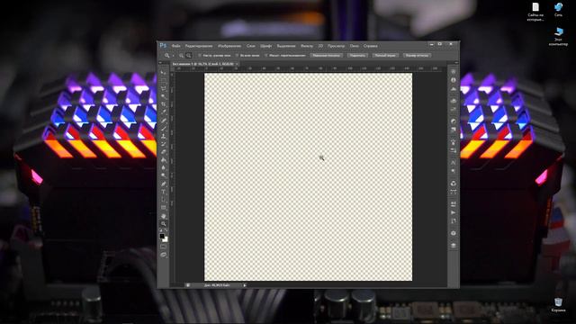Open the Файл menu
The width and height of the screenshot is (576, 324).
pyautogui.click(x=176, y=46)
